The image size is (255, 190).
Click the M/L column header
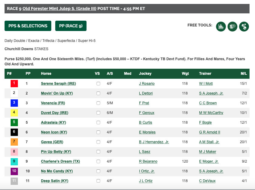(243, 74)
